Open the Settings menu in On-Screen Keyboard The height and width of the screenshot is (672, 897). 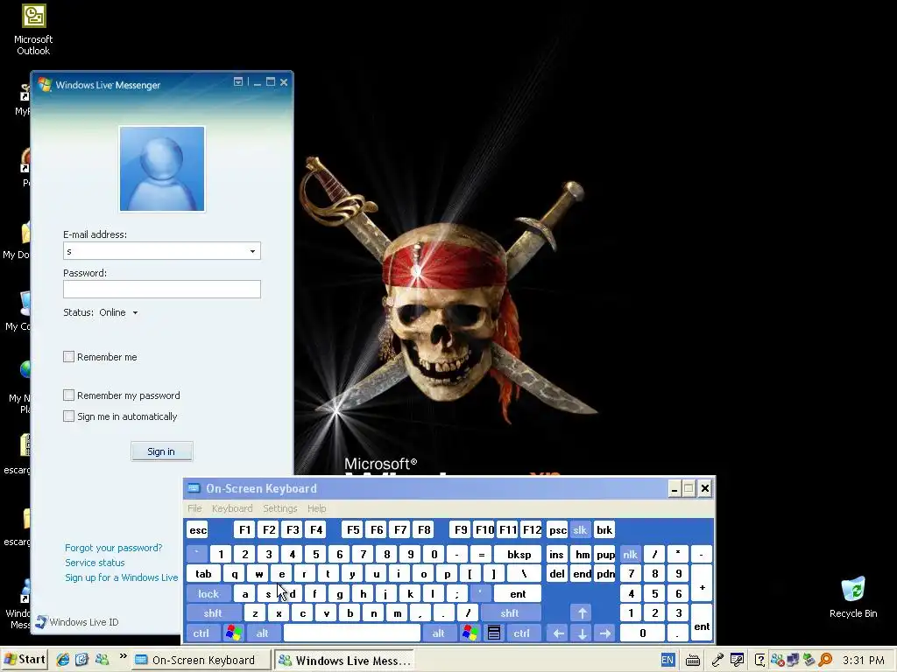[279, 508]
